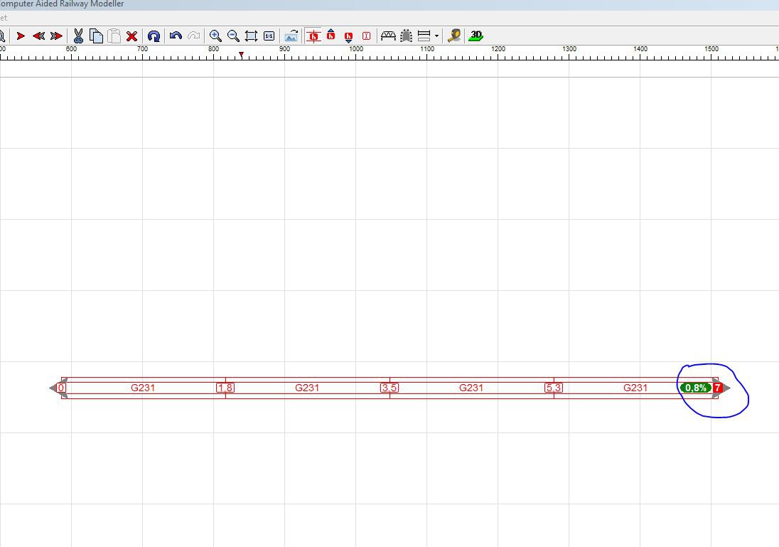
Task: Open the 3D view
Action: click(x=476, y=36)
